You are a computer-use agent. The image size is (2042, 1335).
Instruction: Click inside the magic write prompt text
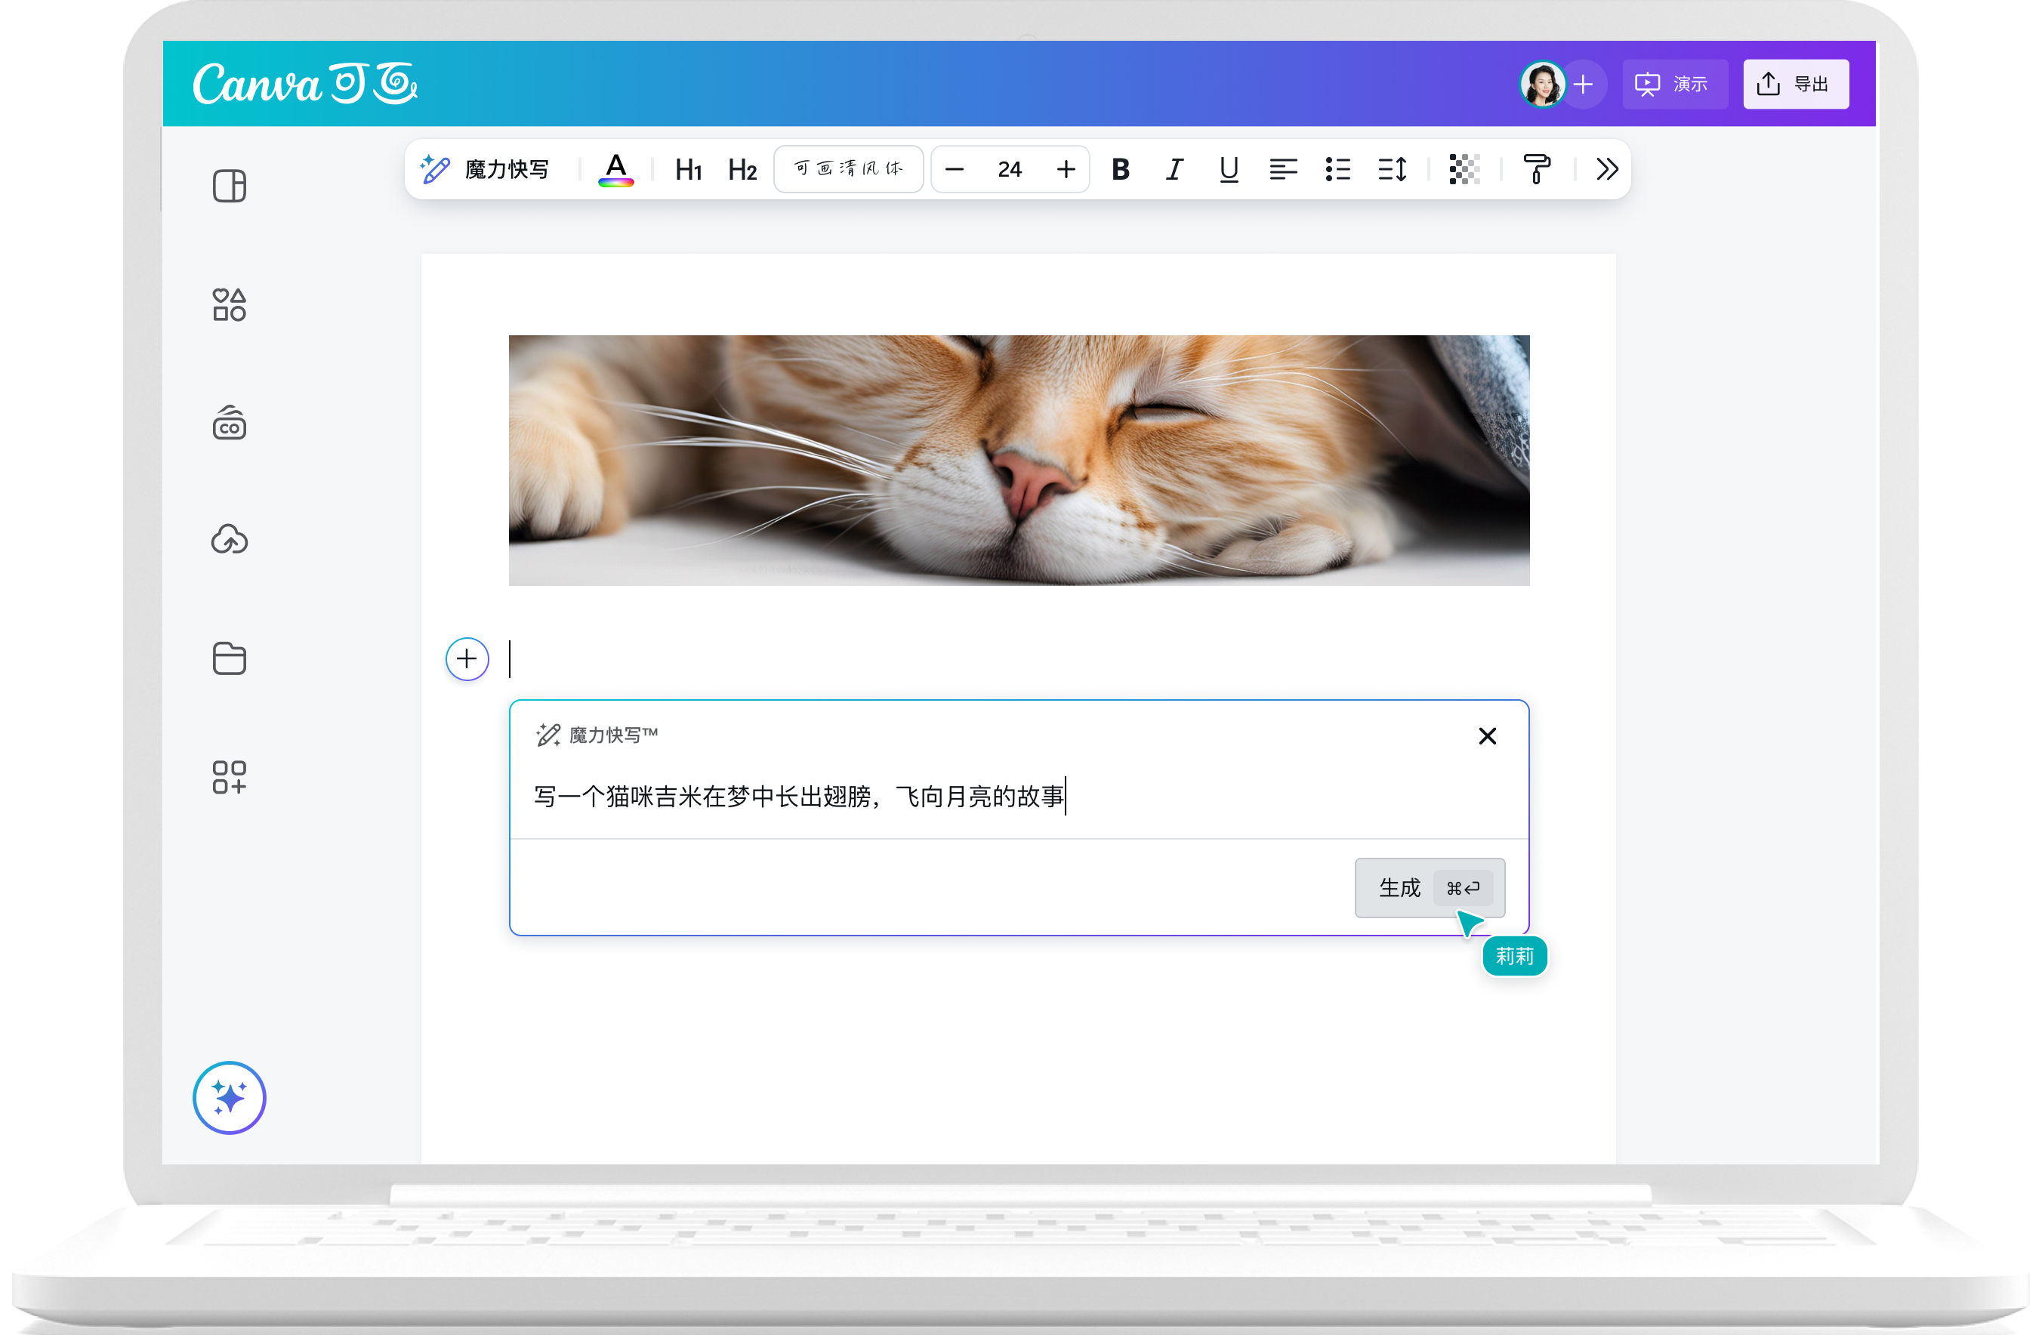(799, 797)
